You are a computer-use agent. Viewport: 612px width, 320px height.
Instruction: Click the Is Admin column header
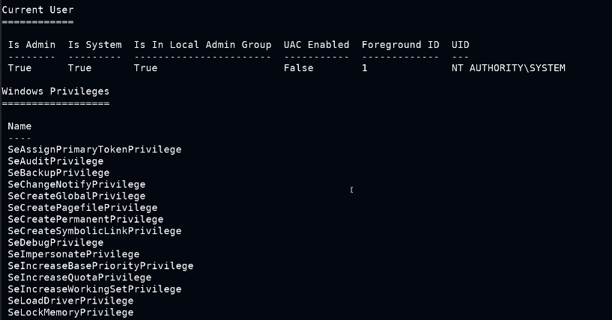pos(31,45)
